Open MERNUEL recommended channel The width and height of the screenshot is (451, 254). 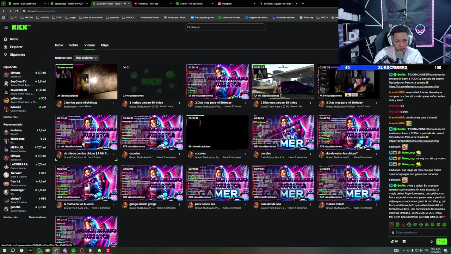click(x=25, y=149)
